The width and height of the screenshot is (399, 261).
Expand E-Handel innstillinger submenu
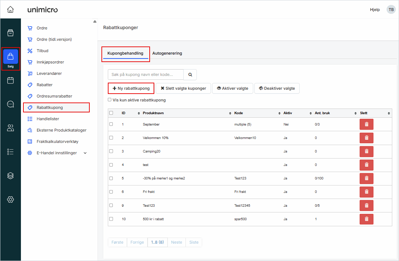(x=85, y=153)
